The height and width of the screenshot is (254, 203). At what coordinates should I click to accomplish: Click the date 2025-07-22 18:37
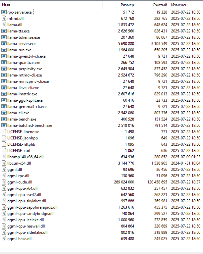point(186,182)
